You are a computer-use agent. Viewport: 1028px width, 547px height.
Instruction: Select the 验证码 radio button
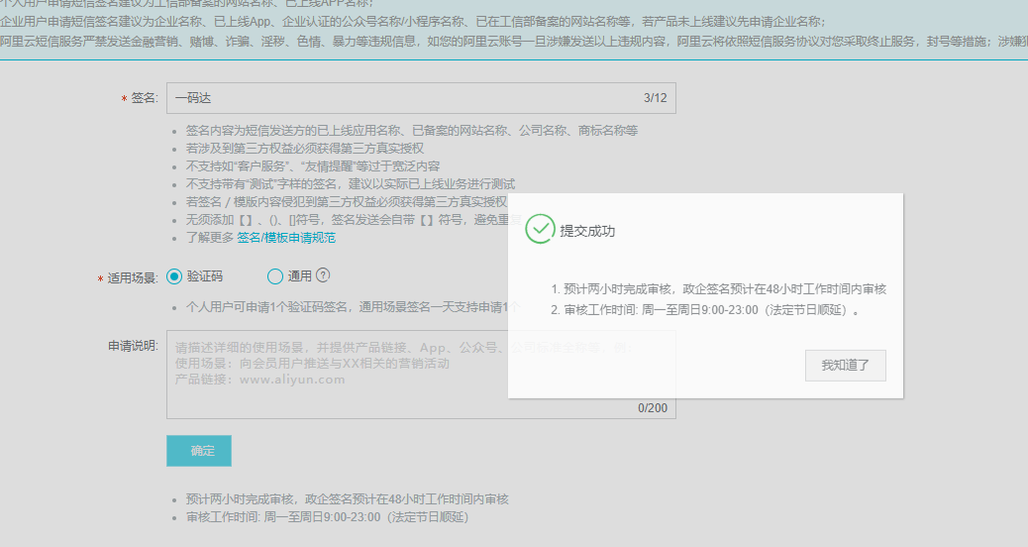[x=175, y=276]
